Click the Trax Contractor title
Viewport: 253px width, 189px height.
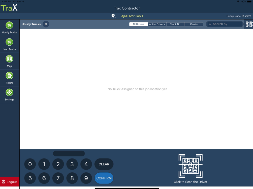[x=127, y=8]
